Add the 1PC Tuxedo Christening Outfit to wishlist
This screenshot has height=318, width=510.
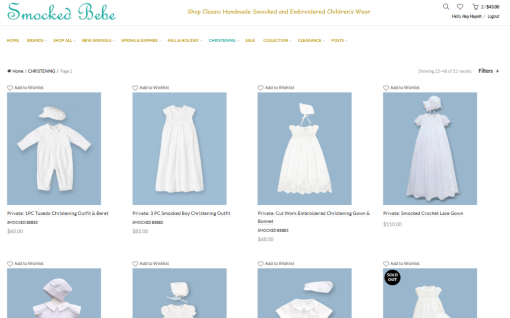[x=25, y=87]
